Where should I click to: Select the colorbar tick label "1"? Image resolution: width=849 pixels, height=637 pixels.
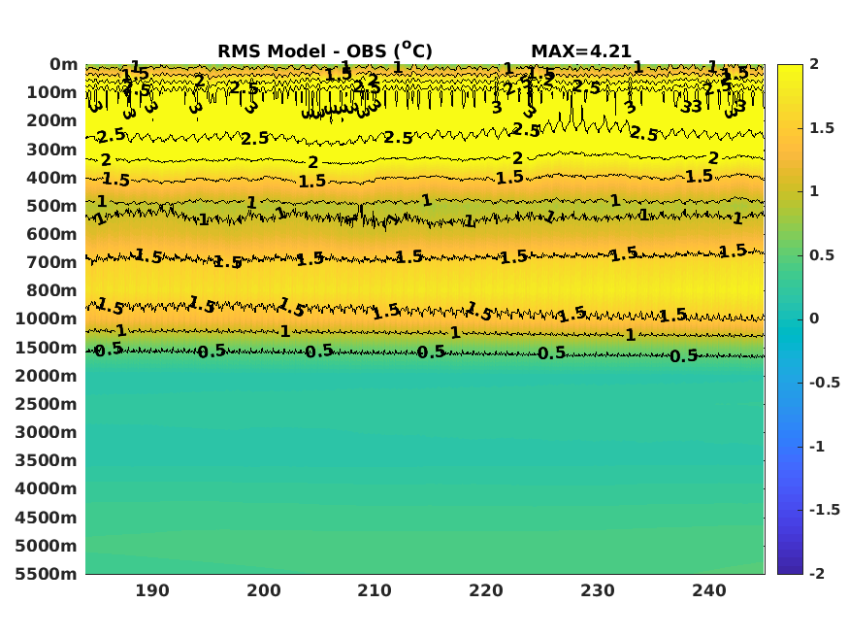814,191
